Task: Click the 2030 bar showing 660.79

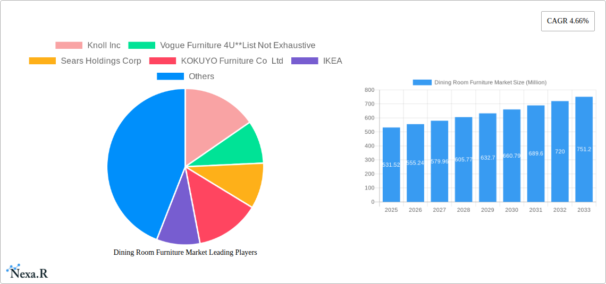Action: (512, 156)
